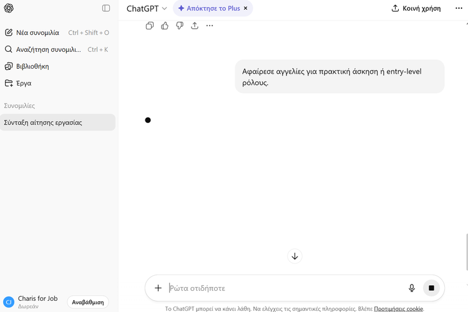Click the ChatGPT logo icon
The height and width of the screenshot is (312, 468).
[x=9, y=8]
